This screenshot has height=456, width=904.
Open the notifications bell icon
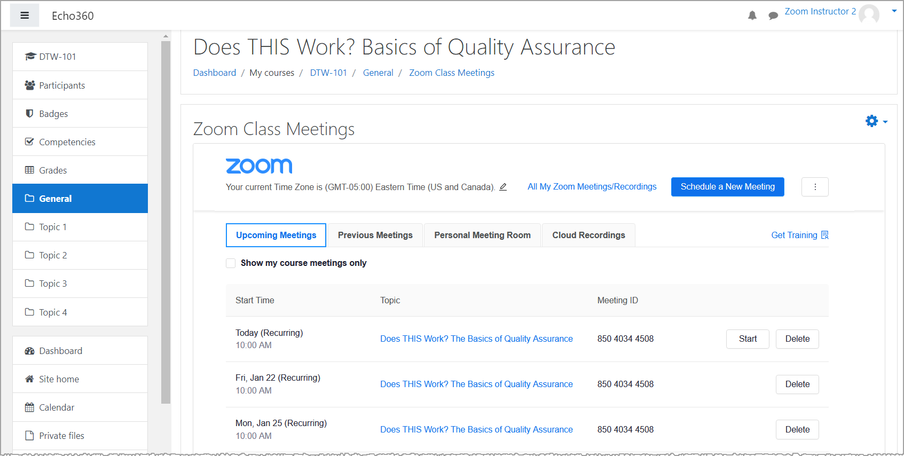point(752,15)
